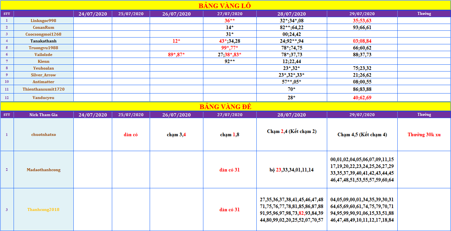Select the Silver_Arrow name cell
The width and height of the screenshot is (451, 231).
[44, 75]
